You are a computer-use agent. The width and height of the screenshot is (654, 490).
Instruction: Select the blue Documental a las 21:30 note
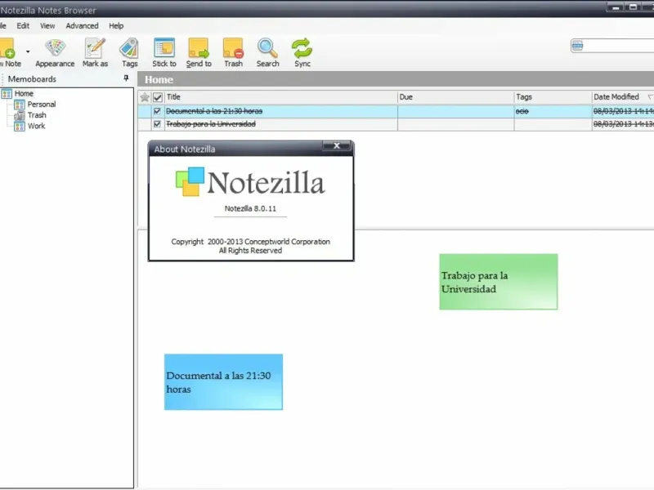coord(223,382)
